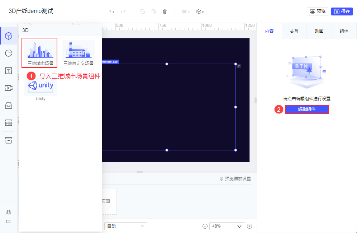This screenshot has height=233, width=357.
Task: Open the media video component icon
Action: pyautogui.click(x=9, y=88)
